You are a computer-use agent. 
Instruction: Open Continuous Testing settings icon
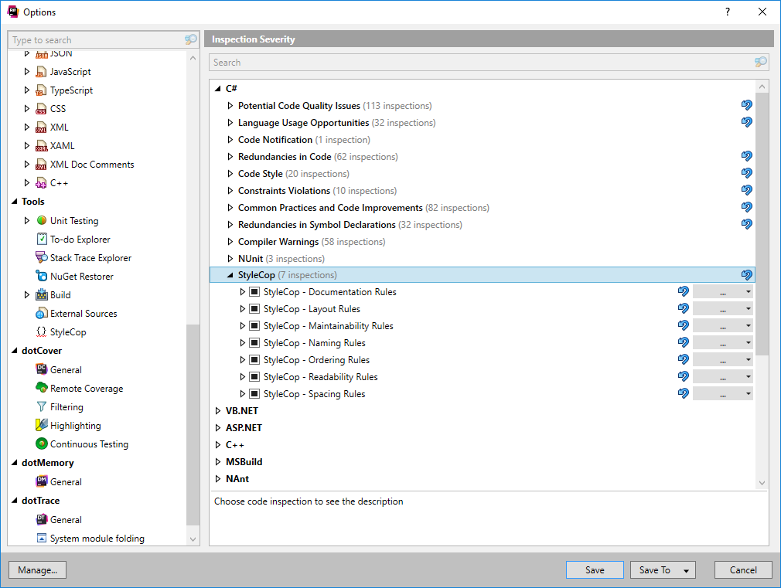tap(41, 444)
